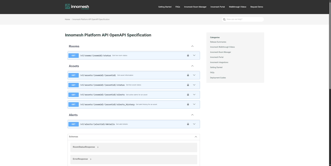The image size is (331, 166).
Task: Expand Get live asset status chevron
Action: point(194,85)
